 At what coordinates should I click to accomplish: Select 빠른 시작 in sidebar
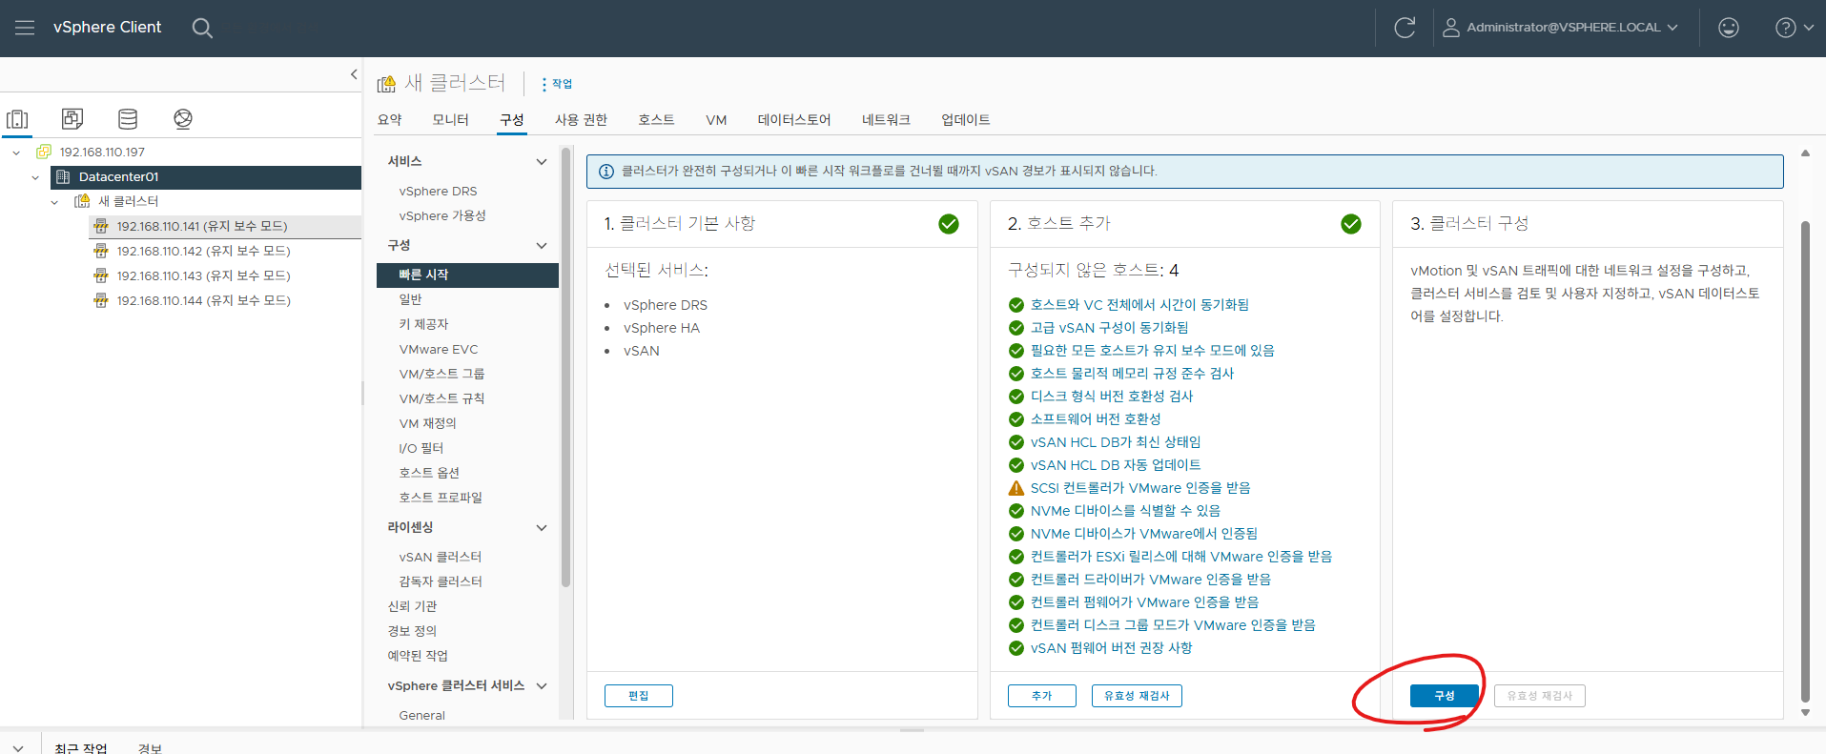click(467, 275)
